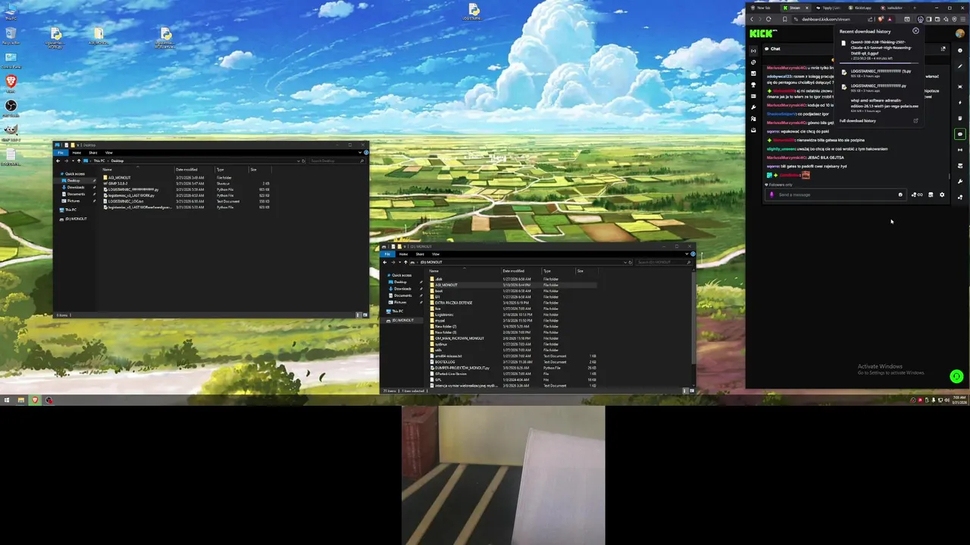Open the trophy icon in Kick sidebar
The height and width of the screenshot is (545, 970).
click(x=753, y=85)
